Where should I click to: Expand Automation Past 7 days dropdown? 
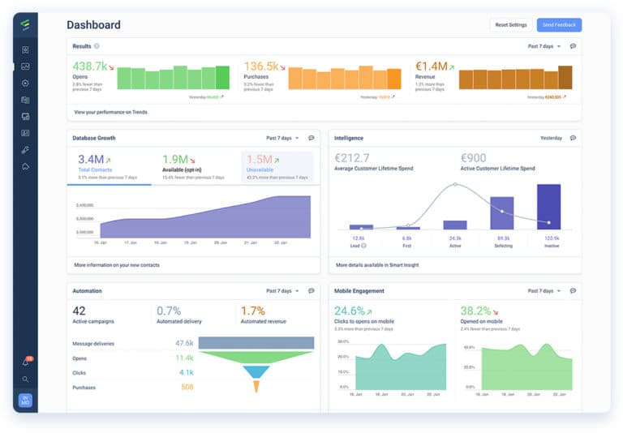click(282, 290)
